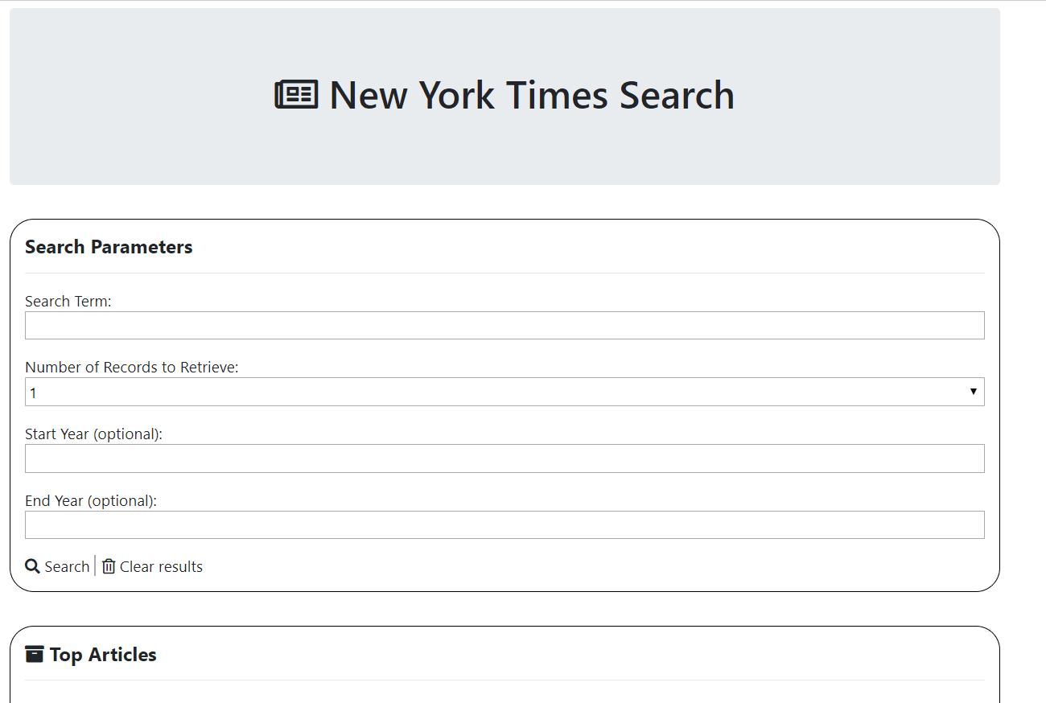Click the Top Articles heading text
Image resolution: width=1046 pixels, height=703 pixels.
coord(103,655)
